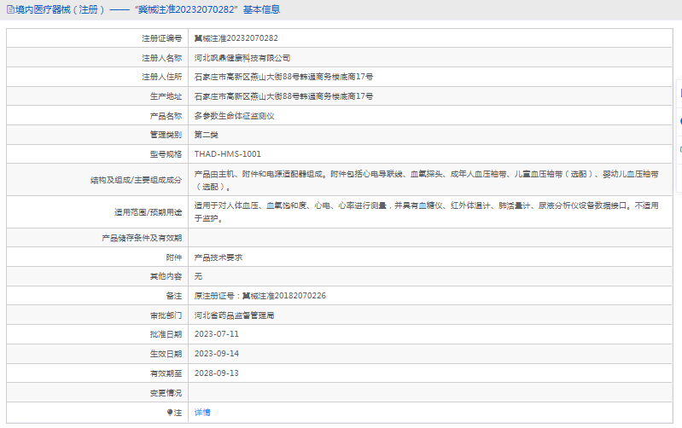Screen dimensions: 682x428
Task: Select the 注册人名称 label
Action: click(161, 58)
